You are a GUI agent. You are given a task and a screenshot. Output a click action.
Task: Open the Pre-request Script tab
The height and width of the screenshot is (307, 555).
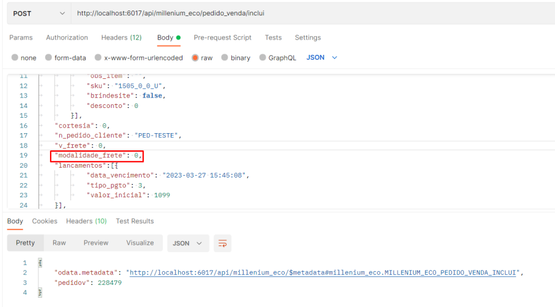222,38
